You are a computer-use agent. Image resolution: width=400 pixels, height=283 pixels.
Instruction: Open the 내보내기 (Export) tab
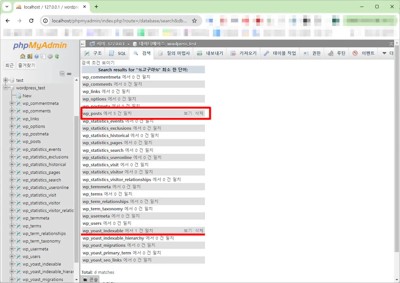[210, 53]
